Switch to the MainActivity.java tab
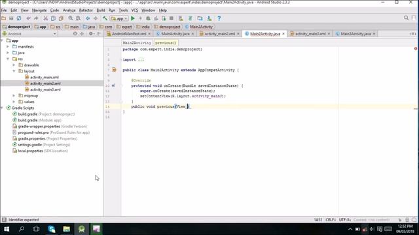Viewport: 419px width, 235px height. [175, 34]
